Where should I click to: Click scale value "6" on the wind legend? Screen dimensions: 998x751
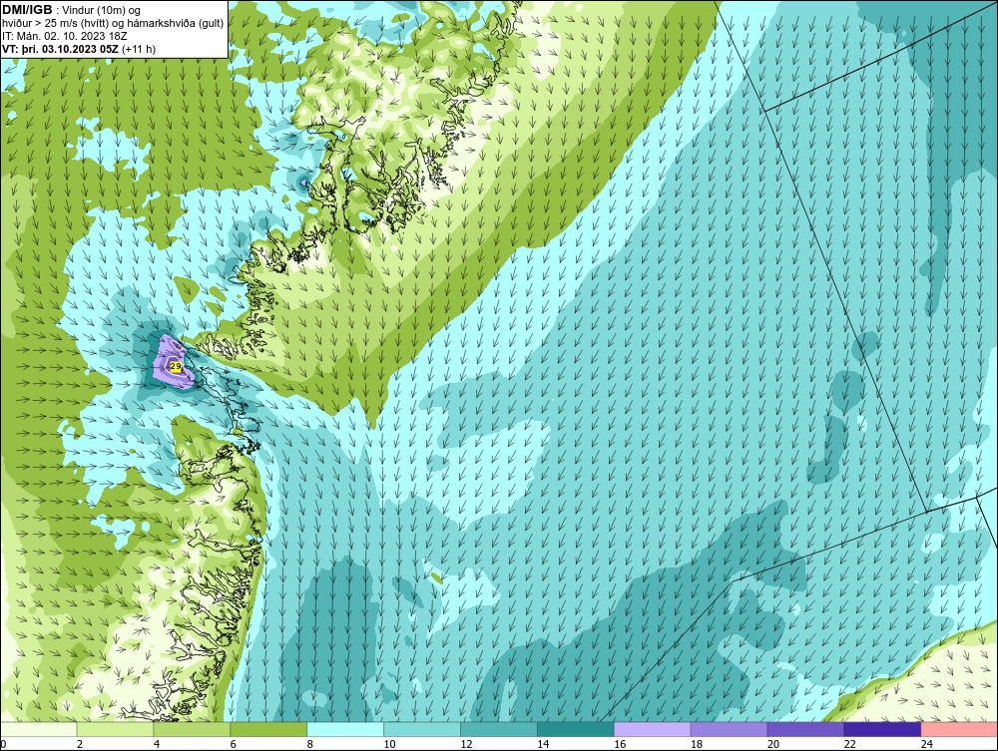click(x=233, y=744)
